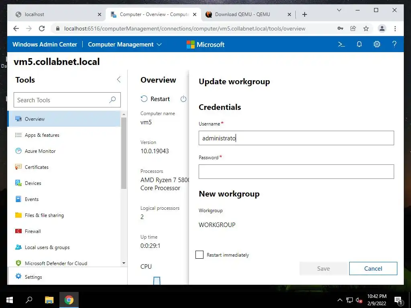
Task: Open Chrome three-dot menu
Action: (395, 28)
